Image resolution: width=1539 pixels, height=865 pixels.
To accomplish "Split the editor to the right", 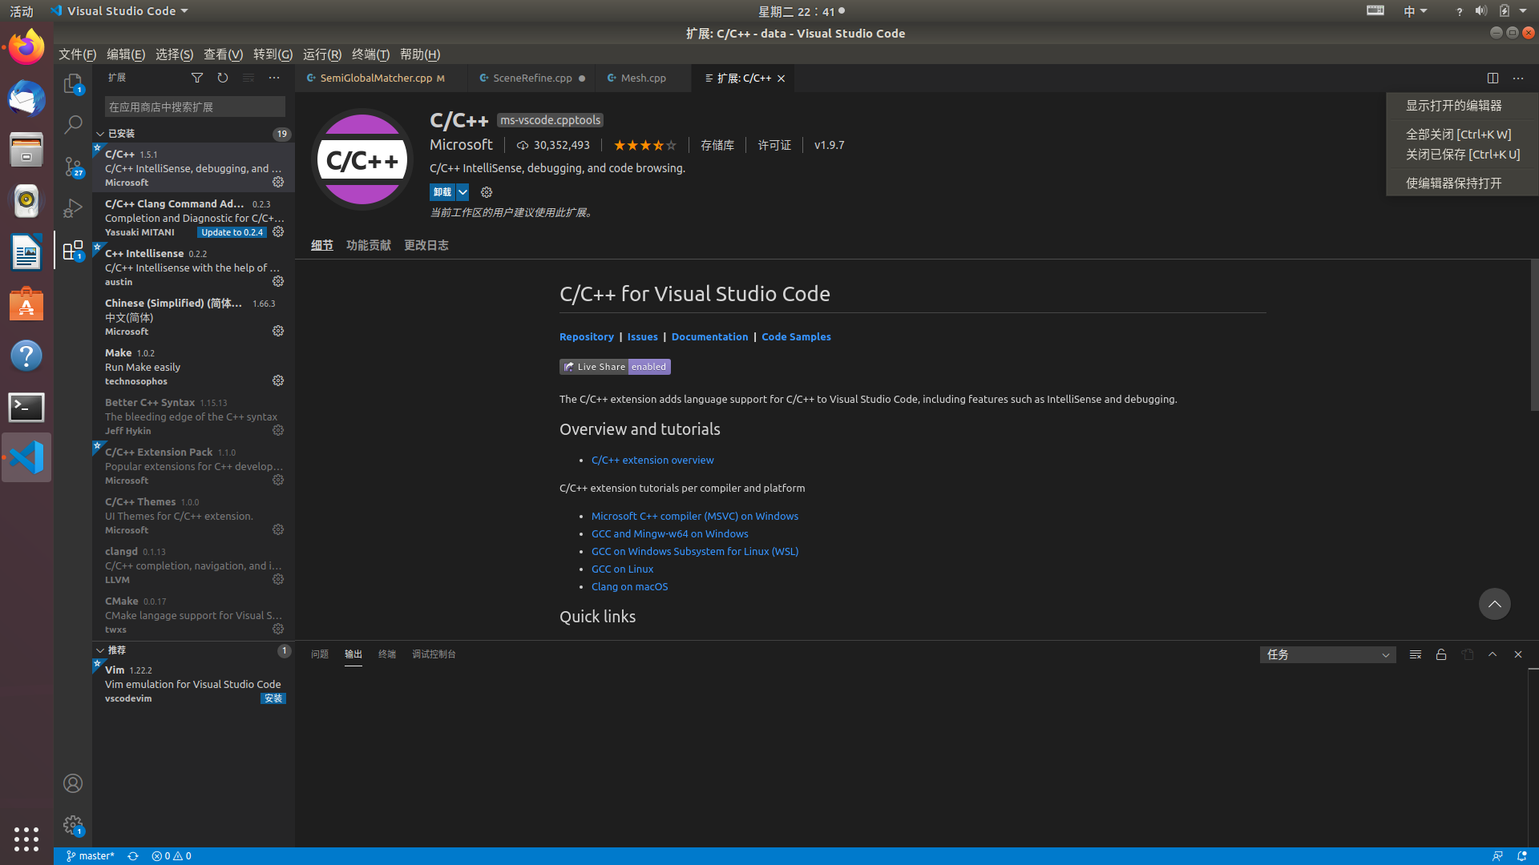I will point(1493,78).
